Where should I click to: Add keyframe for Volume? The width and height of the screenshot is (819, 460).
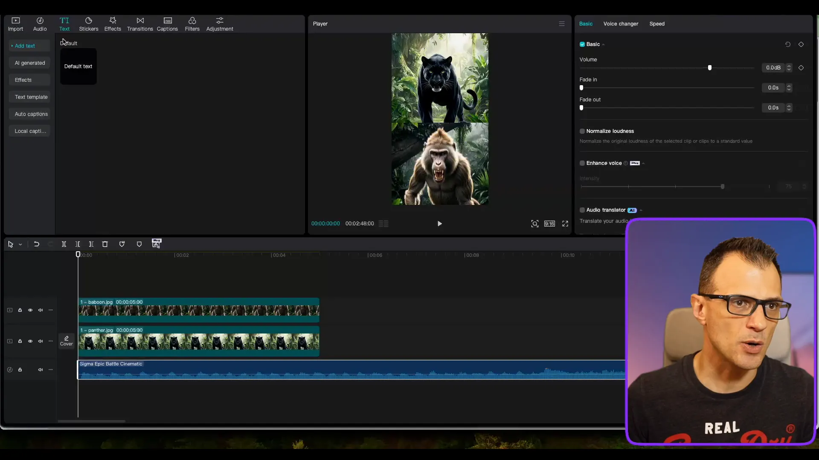tap(801, 68)
